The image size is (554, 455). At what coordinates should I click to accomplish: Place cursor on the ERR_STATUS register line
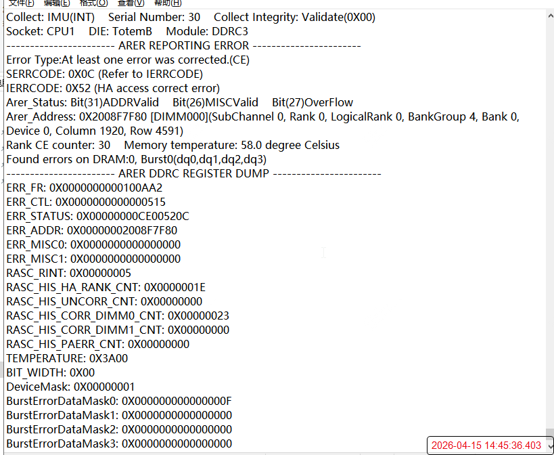point(97,216)
